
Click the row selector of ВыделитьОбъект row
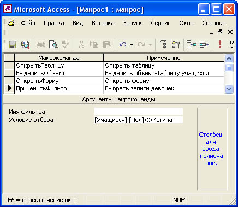(x=9, y=73)
